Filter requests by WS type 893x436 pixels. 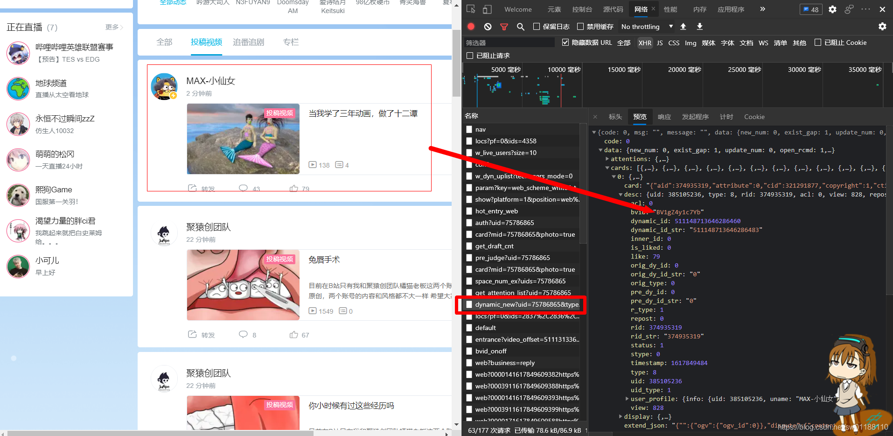(763, 43)
